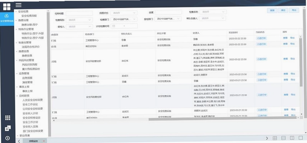Click the circled arrow icon at sidebar bottom
The height and width of the screenshot is (143, 307).
point(7,138)
